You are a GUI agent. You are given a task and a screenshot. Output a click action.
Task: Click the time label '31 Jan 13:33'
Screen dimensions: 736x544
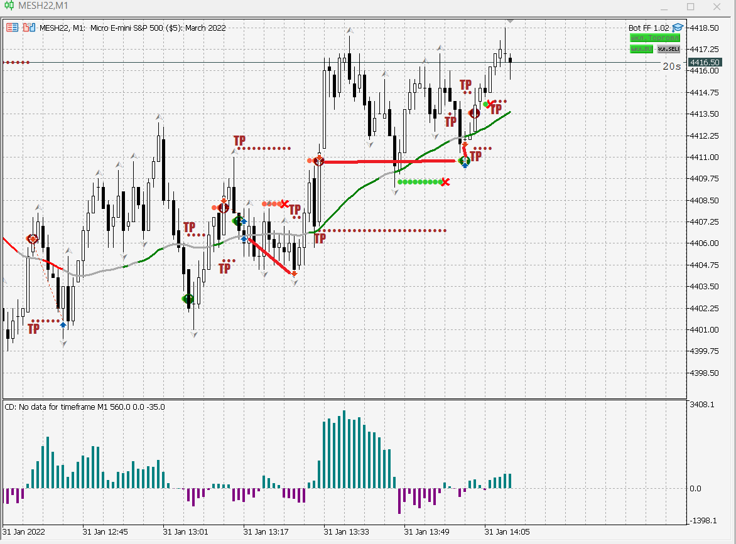tap(347, 532)
